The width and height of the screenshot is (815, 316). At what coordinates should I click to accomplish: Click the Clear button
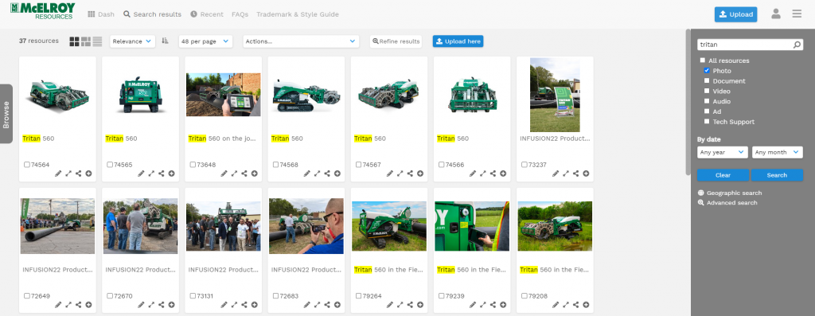coord(723,175)
